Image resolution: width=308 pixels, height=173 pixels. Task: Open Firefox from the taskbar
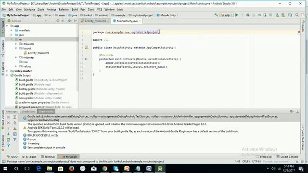coord(72,169)
